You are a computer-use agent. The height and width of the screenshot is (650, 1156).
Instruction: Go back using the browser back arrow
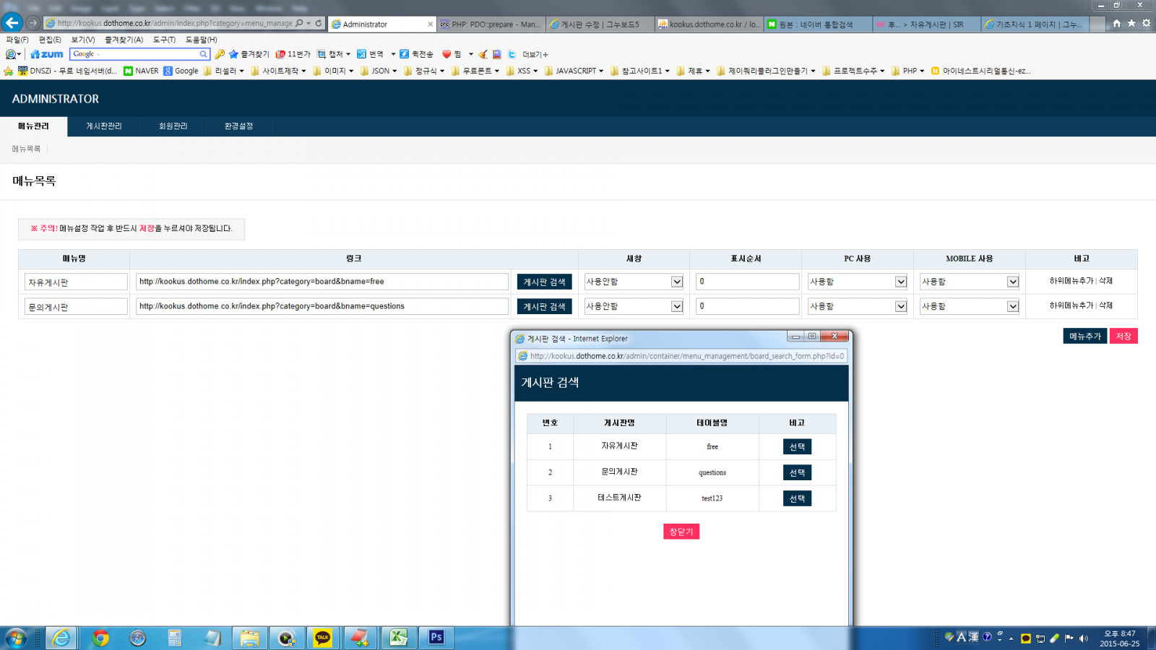(x=12, y=22)
